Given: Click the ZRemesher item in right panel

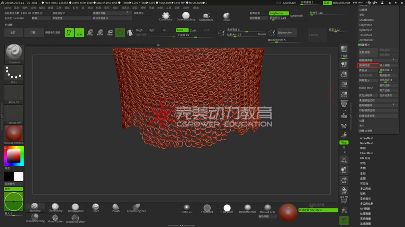Looking at the screenshot, I should coord(367,40).
